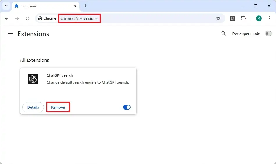Click the ChatGPT search extension logo
Screen dimensions: 276x164
tap(33, 79)
